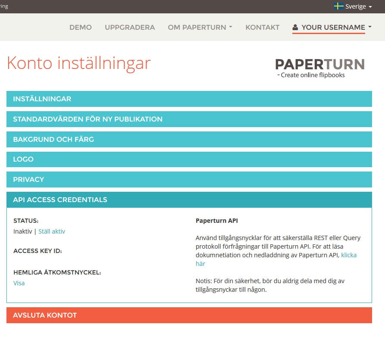Collapse the API ACCESS CREDENTIALS section

pos(189,200)
